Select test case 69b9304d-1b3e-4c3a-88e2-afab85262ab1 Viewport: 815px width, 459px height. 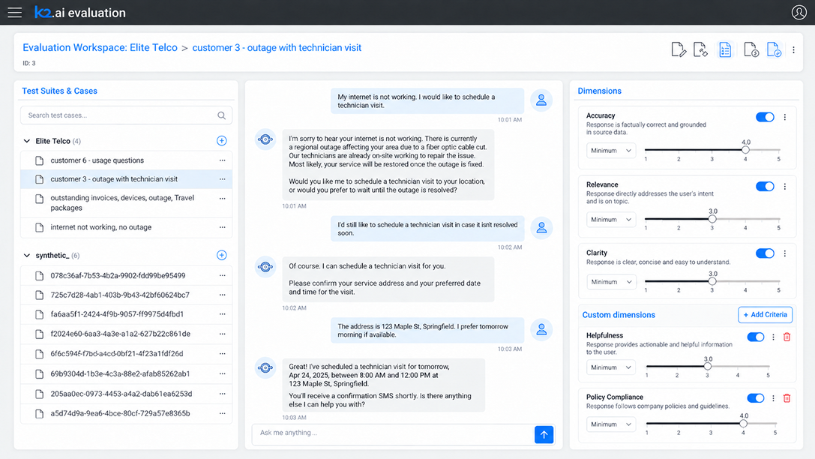pos(126,373)
